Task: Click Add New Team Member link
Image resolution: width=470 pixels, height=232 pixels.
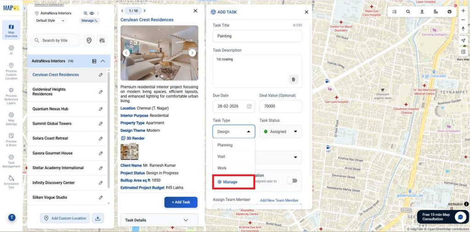Action: (279, 200)
